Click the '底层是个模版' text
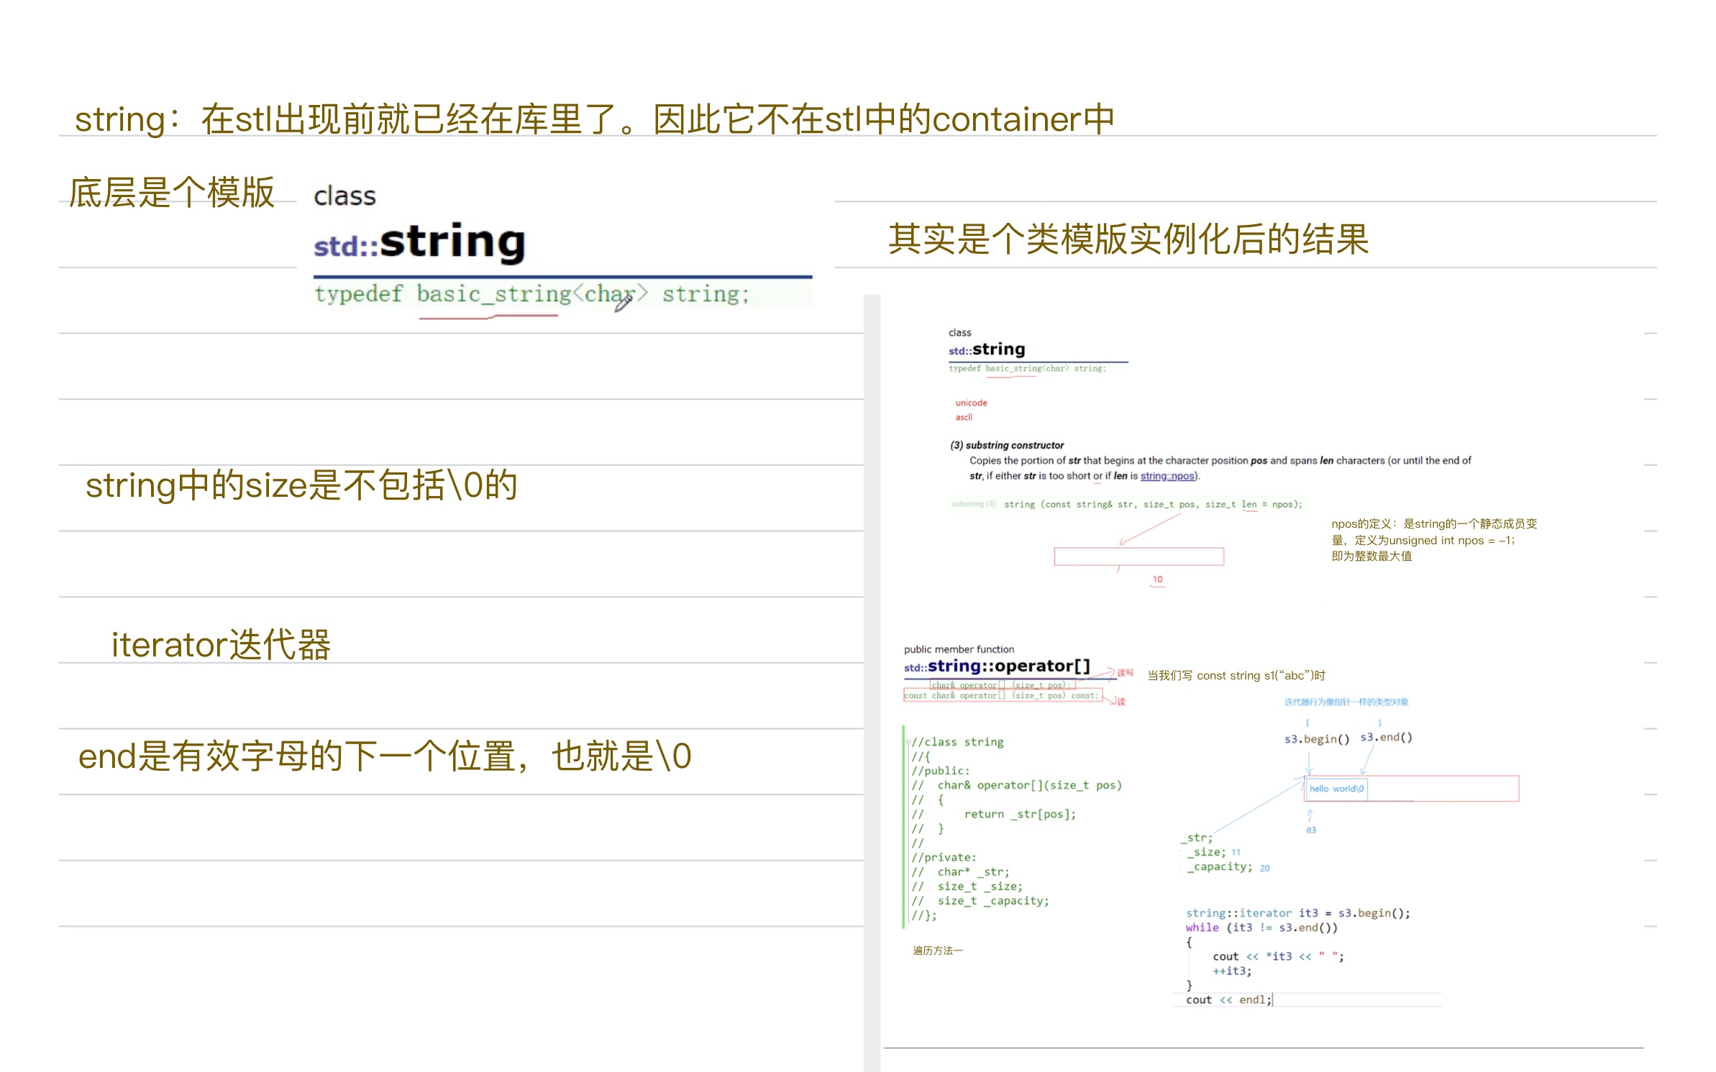 [172, 193]
